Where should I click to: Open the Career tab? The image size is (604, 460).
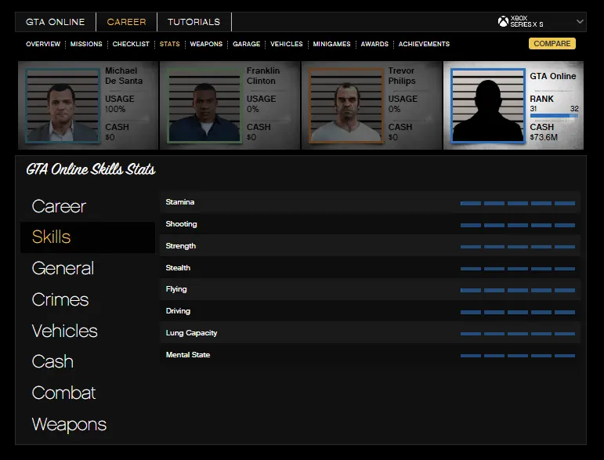(x=126, y=22)
